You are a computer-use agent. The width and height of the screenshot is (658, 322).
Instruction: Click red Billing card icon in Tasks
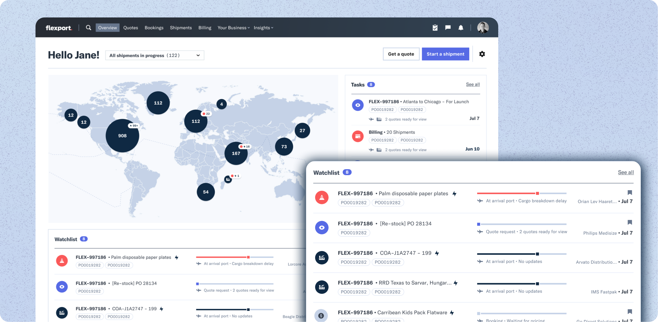tap(358, 137)
